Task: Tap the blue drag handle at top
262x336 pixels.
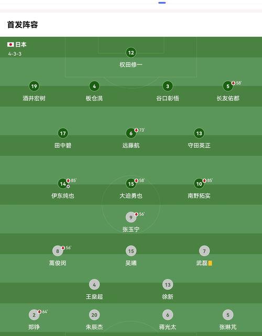Action: (x=162, y=3)
